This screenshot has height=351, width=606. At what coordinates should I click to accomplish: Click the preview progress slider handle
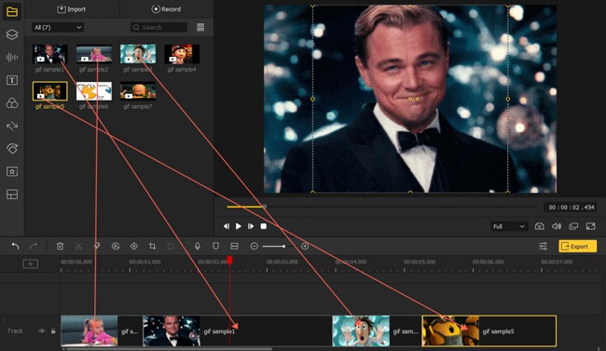(x=265, y=207)
